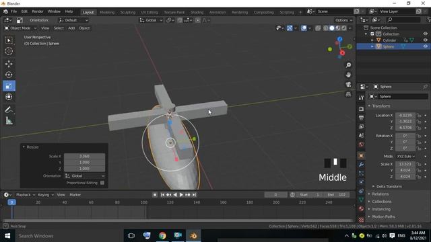Open the Playback menu in timeline

pyautogui.click(x=26, y=195)
